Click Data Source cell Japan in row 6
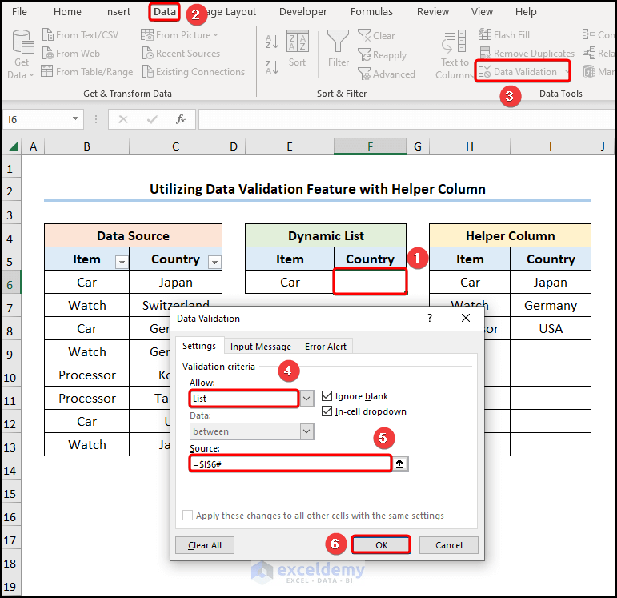The image size is (617, 598). click(175, 282)
